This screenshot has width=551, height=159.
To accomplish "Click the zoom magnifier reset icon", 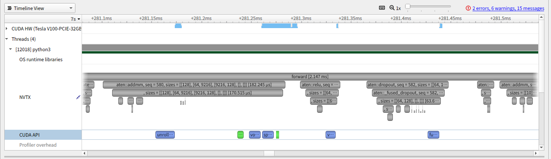I will click(392, 8).
